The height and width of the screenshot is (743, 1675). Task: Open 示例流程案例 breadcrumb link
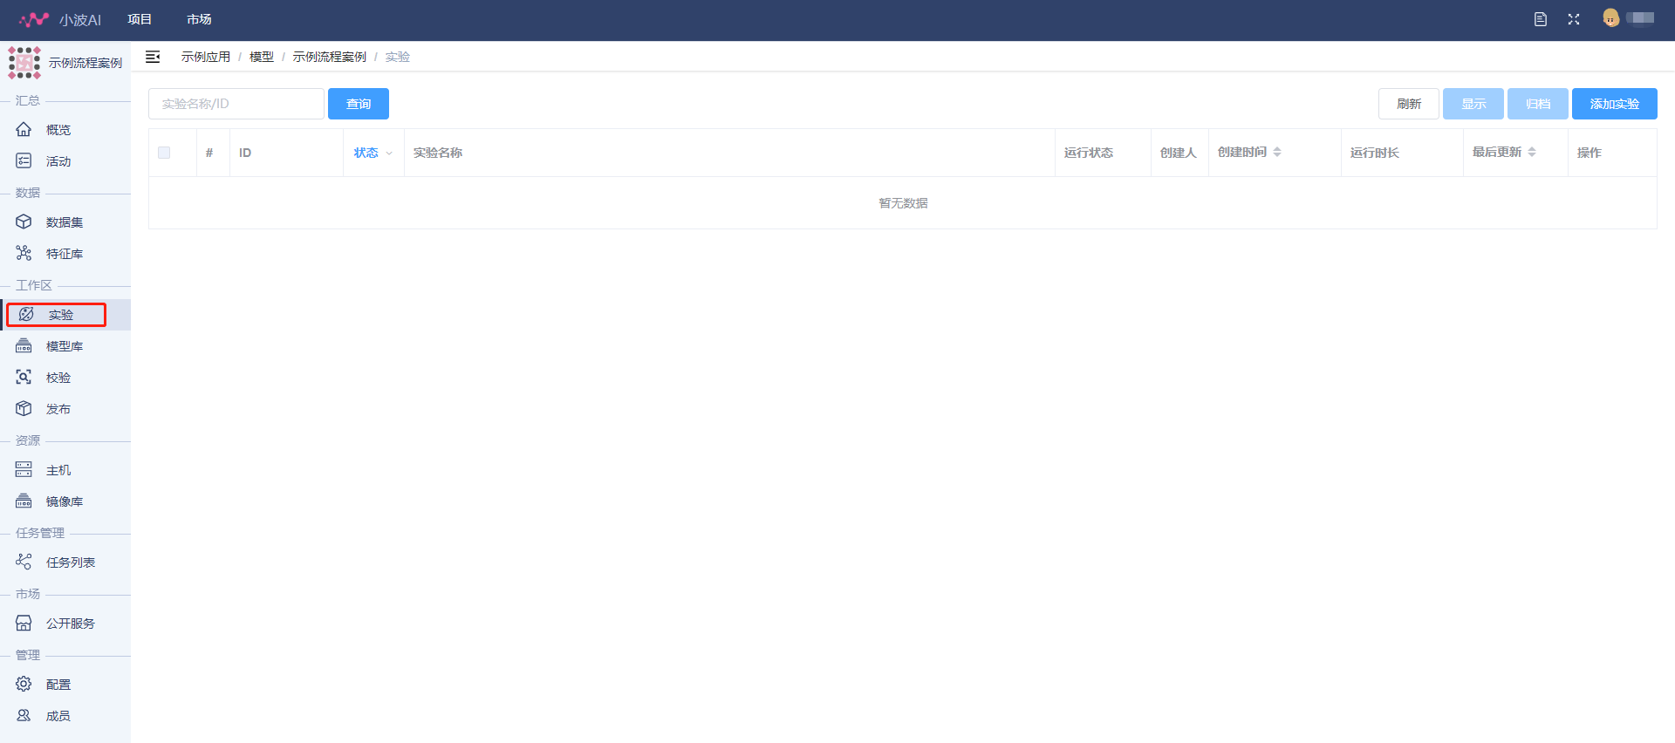(x=330, y=57)
